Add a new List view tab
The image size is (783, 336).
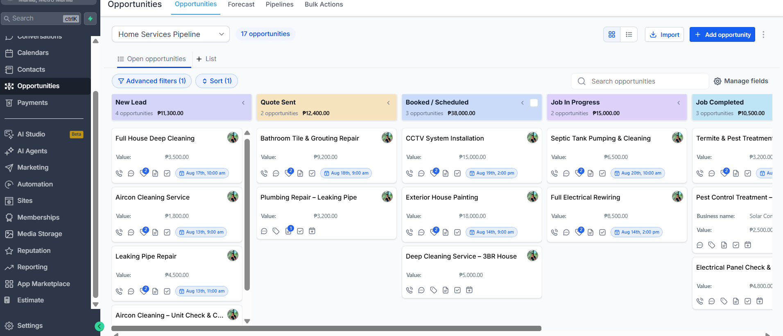click(x=206, y=59)
